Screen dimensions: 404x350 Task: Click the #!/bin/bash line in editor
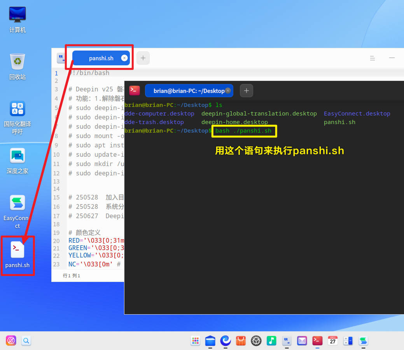(89, 73)
